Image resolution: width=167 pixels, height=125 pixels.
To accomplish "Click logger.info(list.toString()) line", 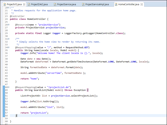I will click(40, 101).
